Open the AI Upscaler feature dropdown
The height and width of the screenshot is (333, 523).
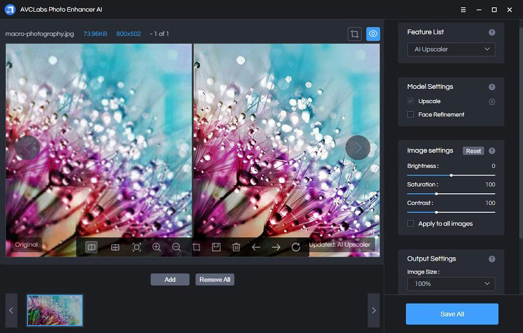[x=450, y=50]
